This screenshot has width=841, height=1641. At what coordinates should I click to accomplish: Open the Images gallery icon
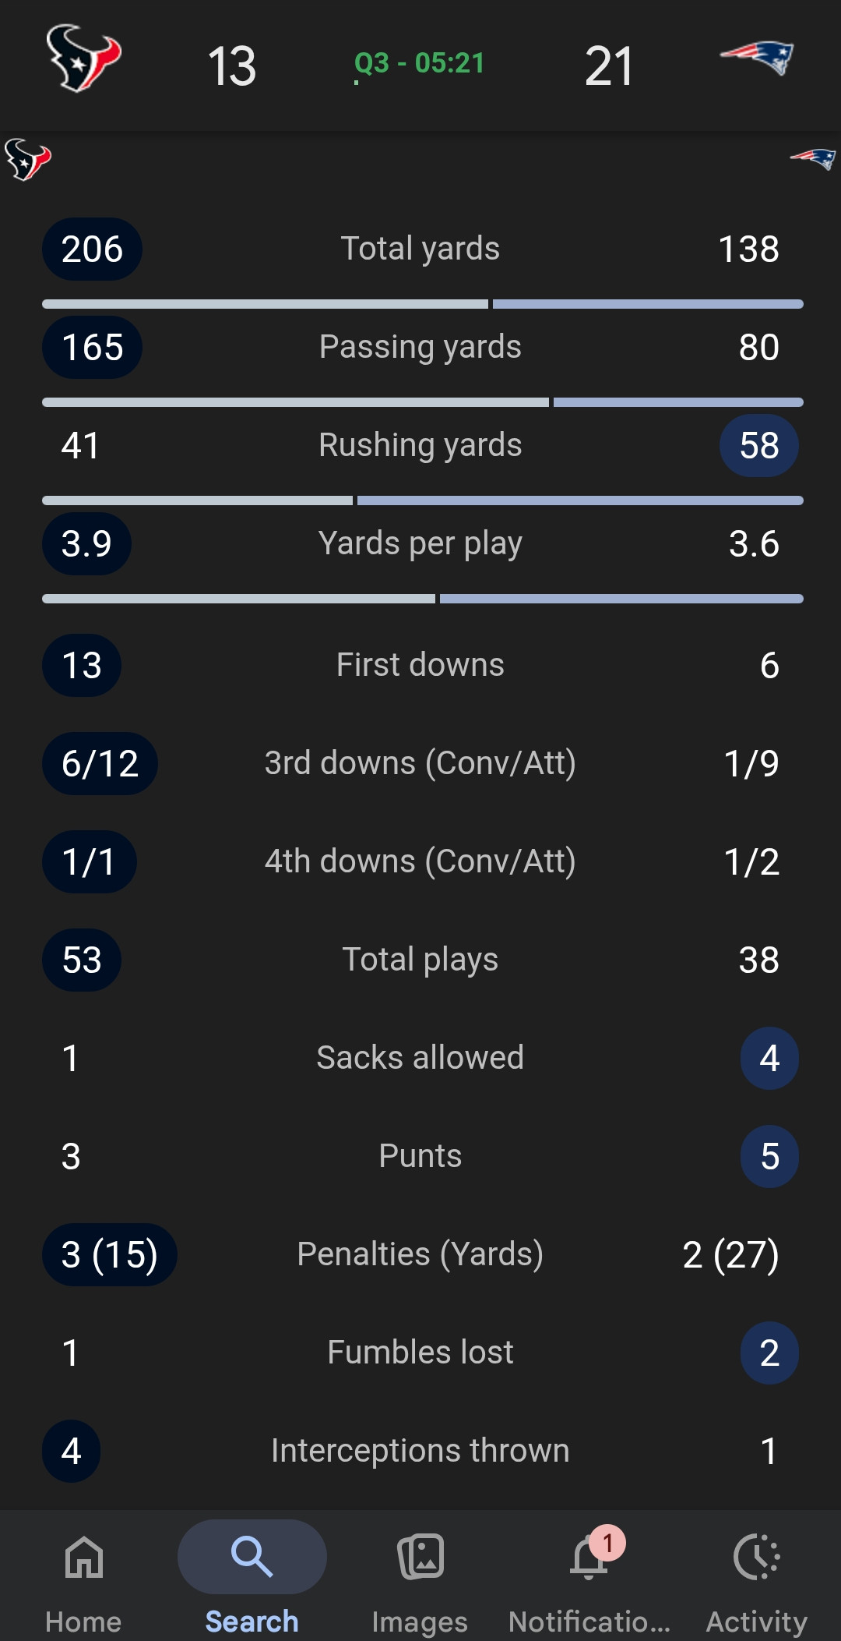[x=420, y=1557]
